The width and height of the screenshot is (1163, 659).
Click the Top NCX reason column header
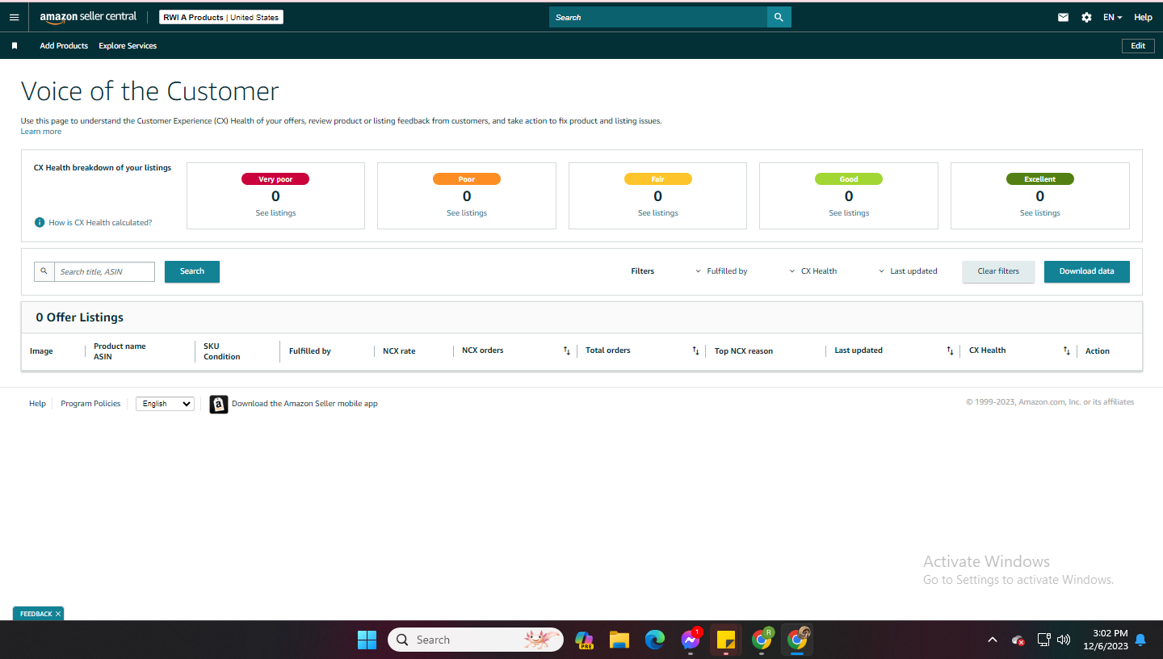tap(744, 351)
